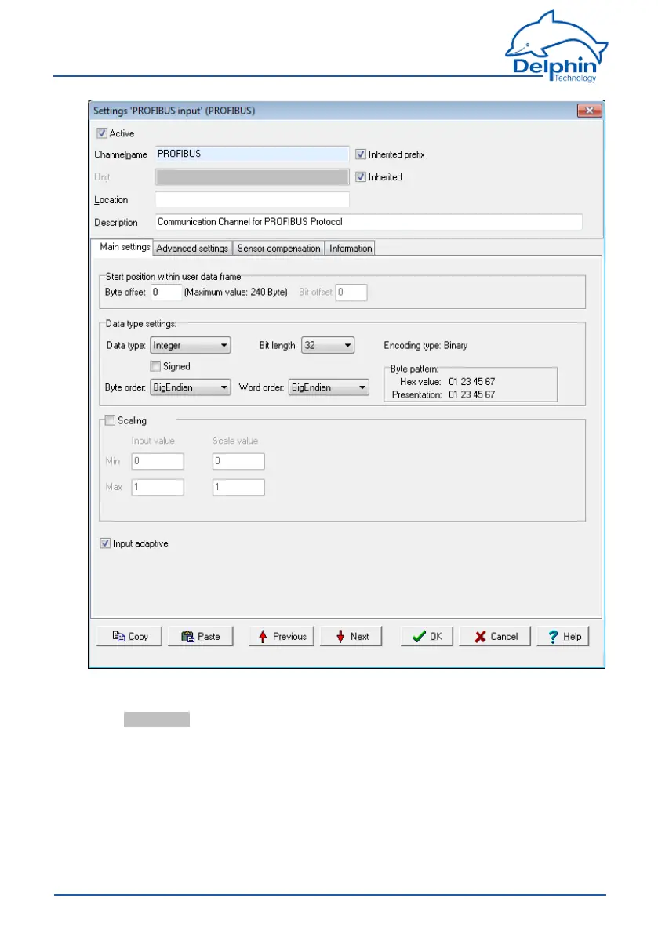Click the Byte offset field

(x=165, y=292)
